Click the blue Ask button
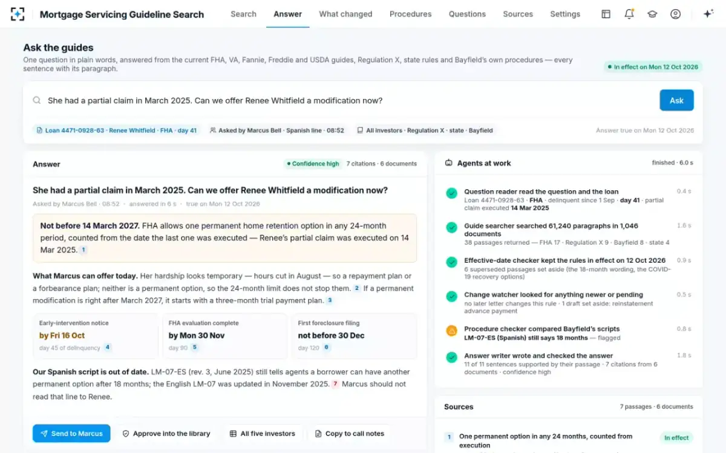The height and width of the screenshot is (453, 726). click(676, 100)
